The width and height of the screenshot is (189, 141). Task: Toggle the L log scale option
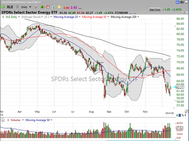(180, 115)
